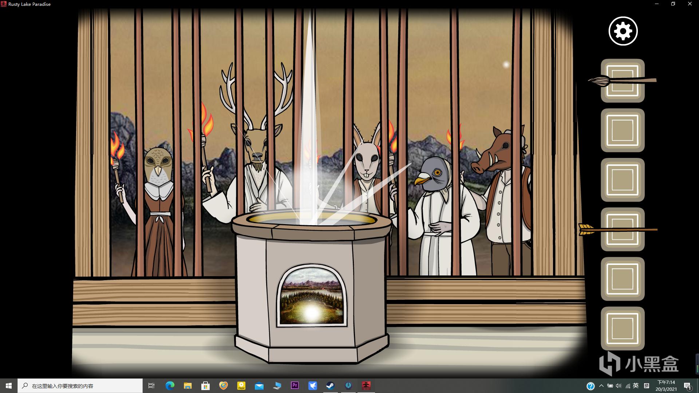The height and width of the screenshot is (393, 699).
Task: Expand hidden system tray icons
Action: (601, 386)
